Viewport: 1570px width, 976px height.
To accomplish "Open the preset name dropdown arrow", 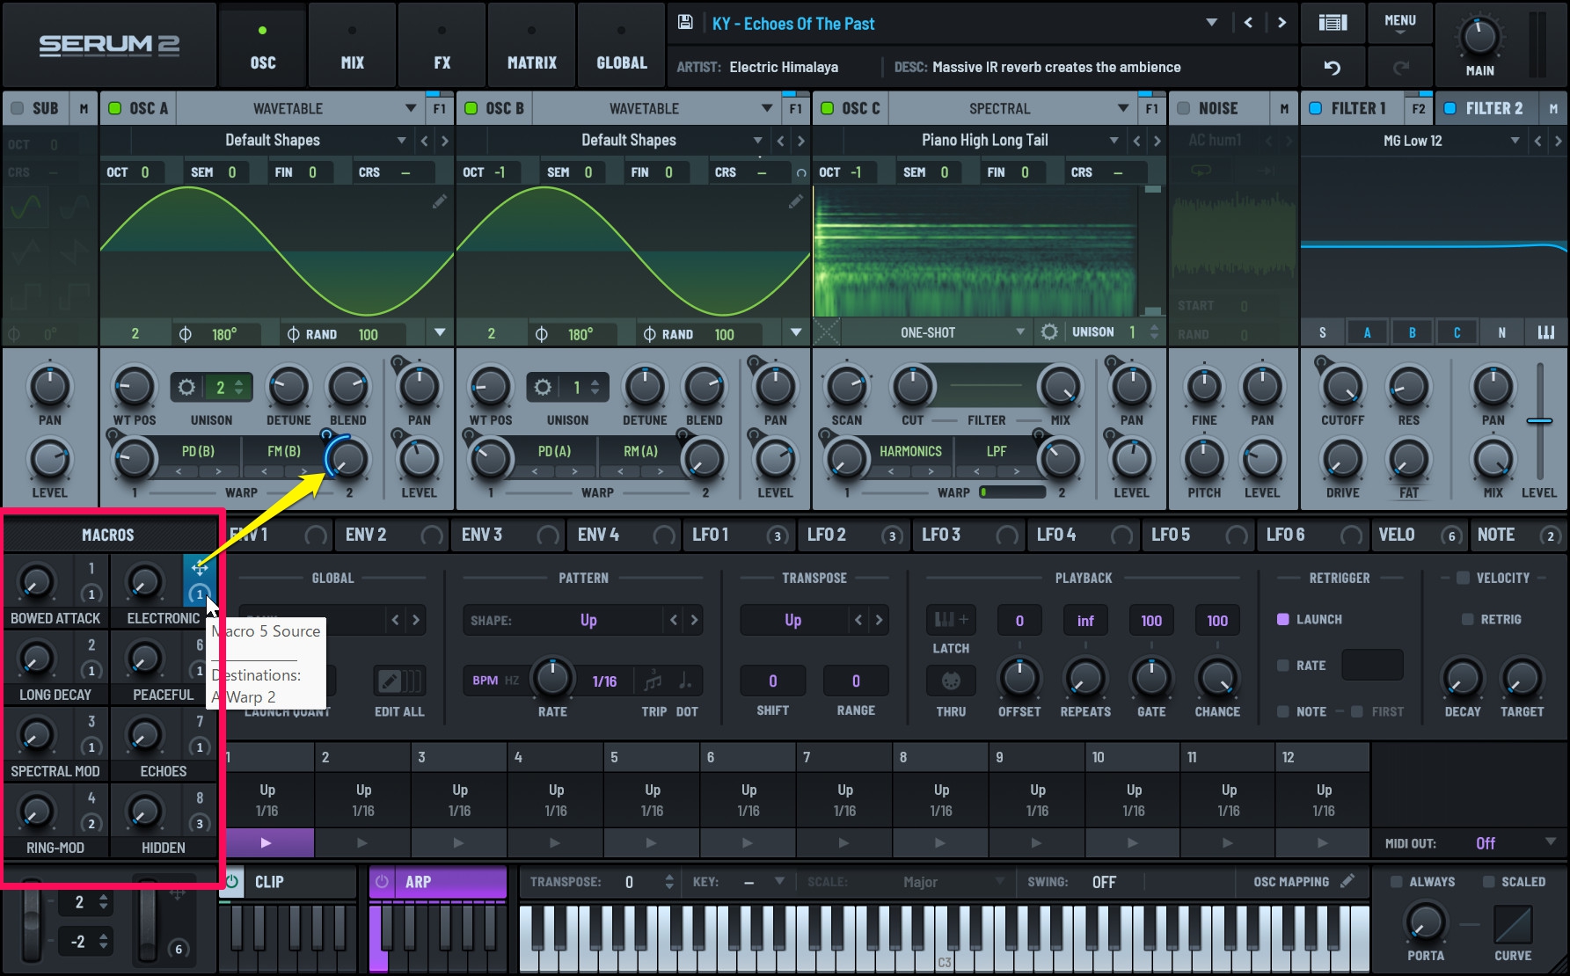I will tap(1211, 23).
